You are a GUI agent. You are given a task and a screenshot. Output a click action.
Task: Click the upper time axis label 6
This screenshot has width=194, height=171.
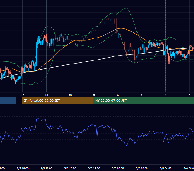(189, 95)
